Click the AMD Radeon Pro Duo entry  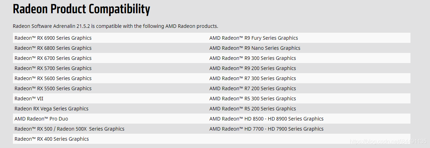click(x=41, y=119)
